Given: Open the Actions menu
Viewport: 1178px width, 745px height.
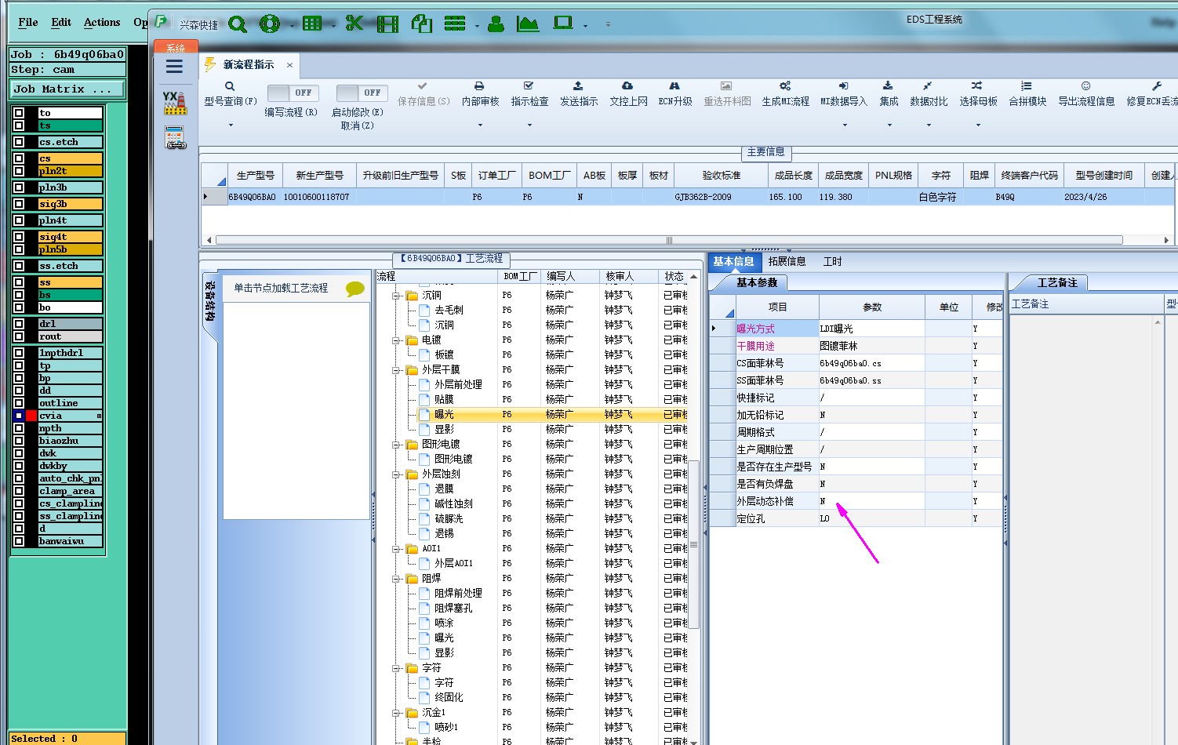Looking at the screenshot, I should pos(102,22).
